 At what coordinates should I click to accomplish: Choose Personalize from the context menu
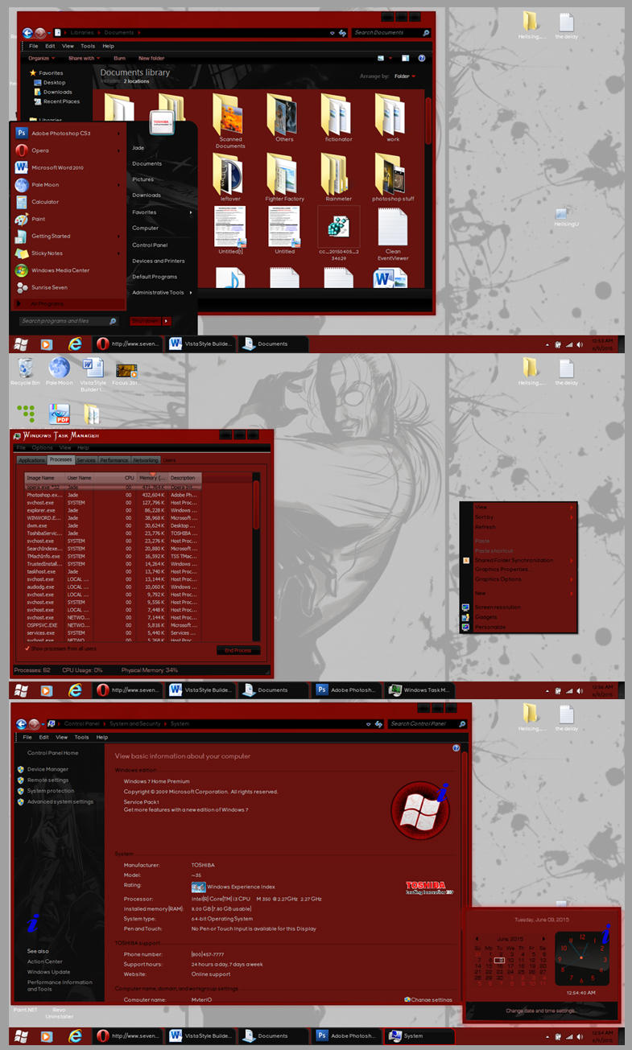519,627
